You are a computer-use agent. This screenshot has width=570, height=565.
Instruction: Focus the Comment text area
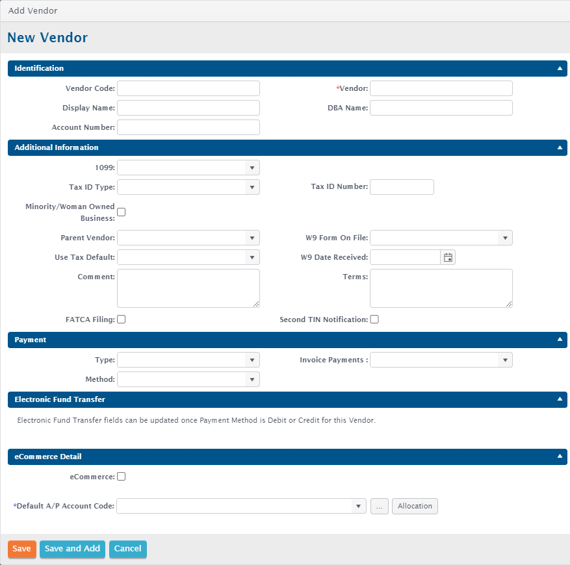click(x=188, y=288)
